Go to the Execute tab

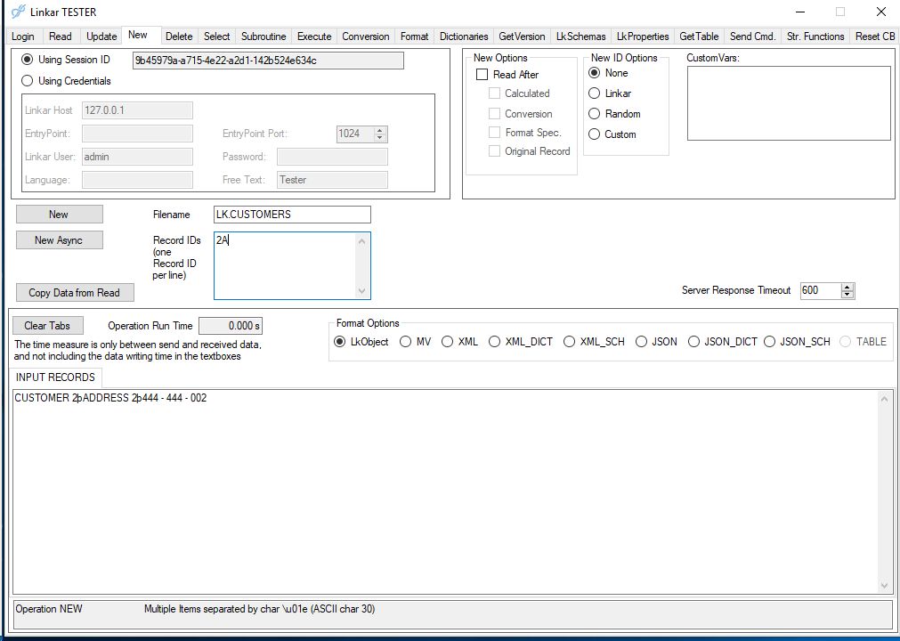pos(314,37)
